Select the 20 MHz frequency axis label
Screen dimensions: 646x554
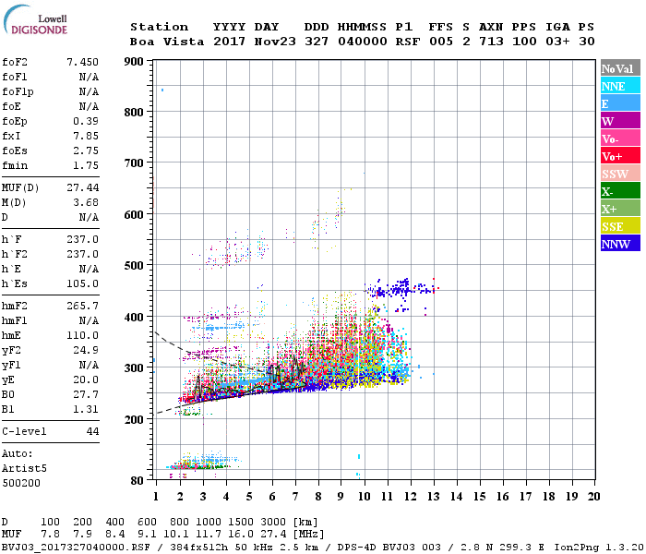click(593, 497)
